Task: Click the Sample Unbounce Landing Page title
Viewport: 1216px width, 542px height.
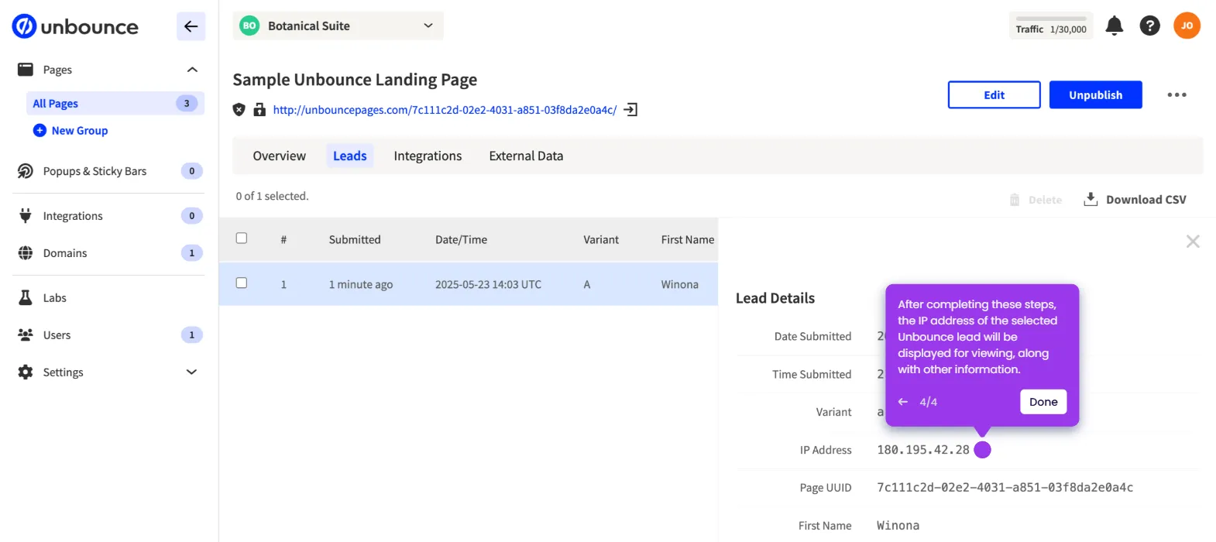Action: coord(355,80)
